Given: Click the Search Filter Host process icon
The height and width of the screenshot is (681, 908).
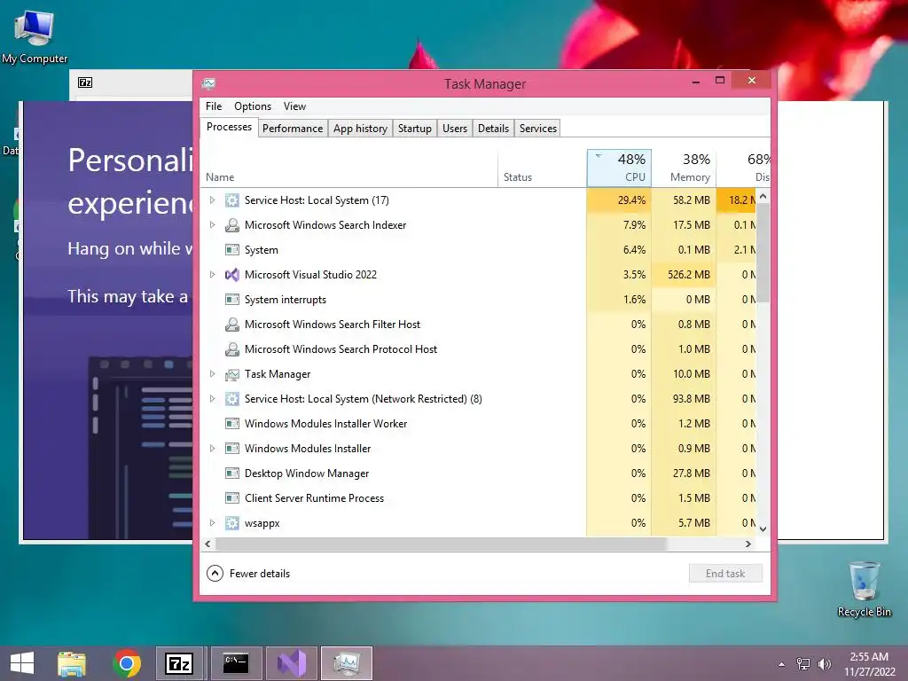Looking at the screenshot, I should [232, 325].
